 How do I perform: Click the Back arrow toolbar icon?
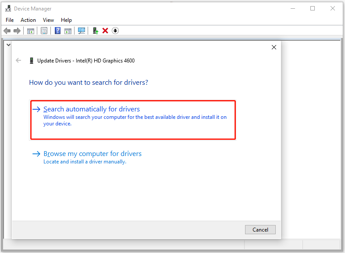(x=7, y=31)
